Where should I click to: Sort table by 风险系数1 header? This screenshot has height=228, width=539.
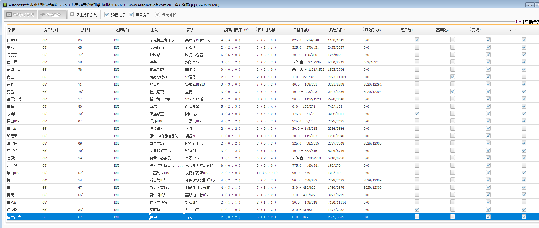coord(301,30)
